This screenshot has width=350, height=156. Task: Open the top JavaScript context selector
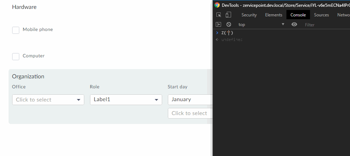(261, 25)
